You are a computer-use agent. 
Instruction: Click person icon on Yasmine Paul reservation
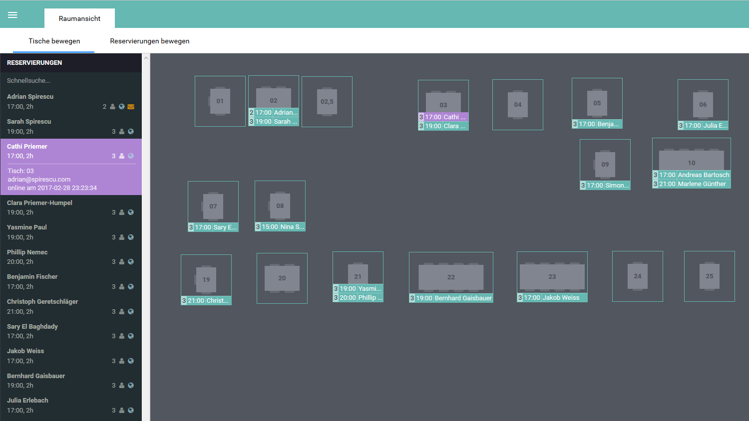coord(121,237)
